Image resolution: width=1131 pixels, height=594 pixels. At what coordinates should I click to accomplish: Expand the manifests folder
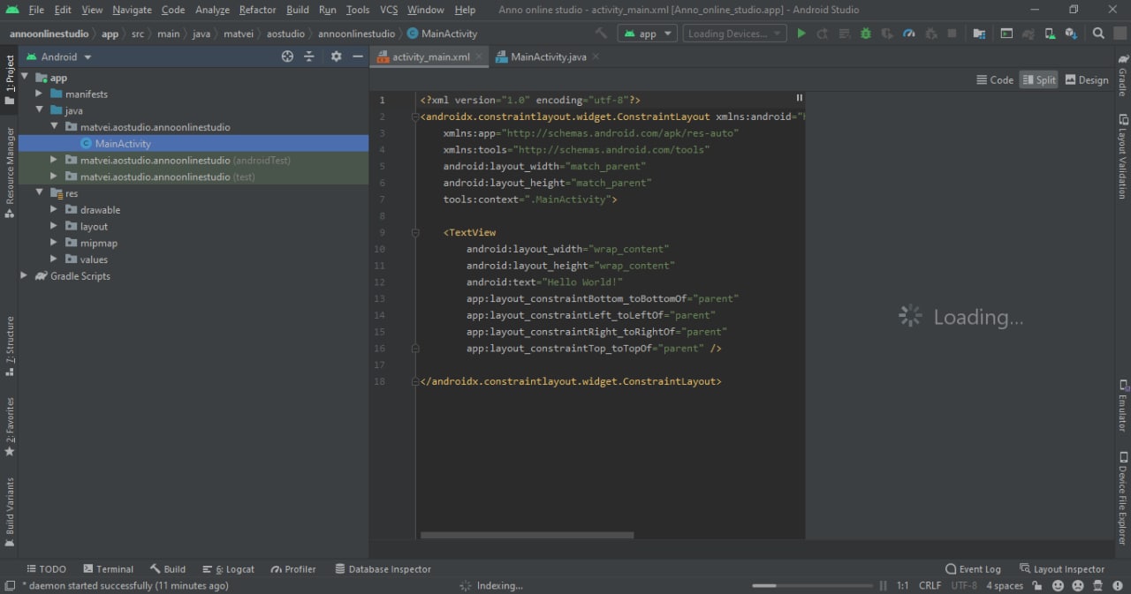click(x=39, y=94)
